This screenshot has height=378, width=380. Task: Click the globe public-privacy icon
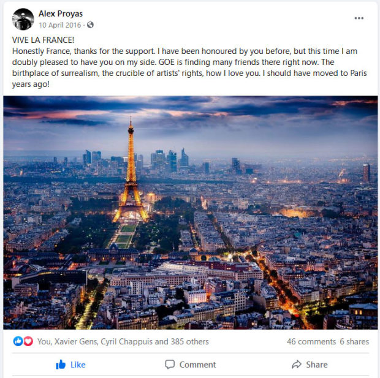point(90,25)
